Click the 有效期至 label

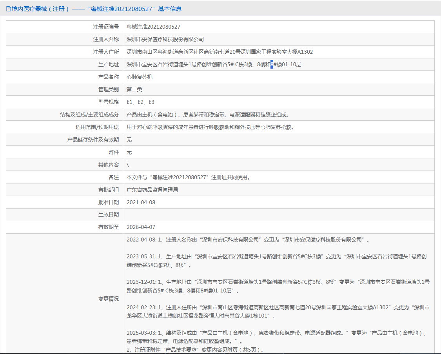point(109,227)
